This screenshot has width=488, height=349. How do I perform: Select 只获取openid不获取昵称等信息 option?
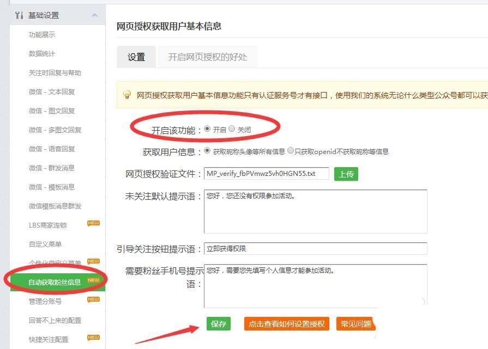[292, 151]
